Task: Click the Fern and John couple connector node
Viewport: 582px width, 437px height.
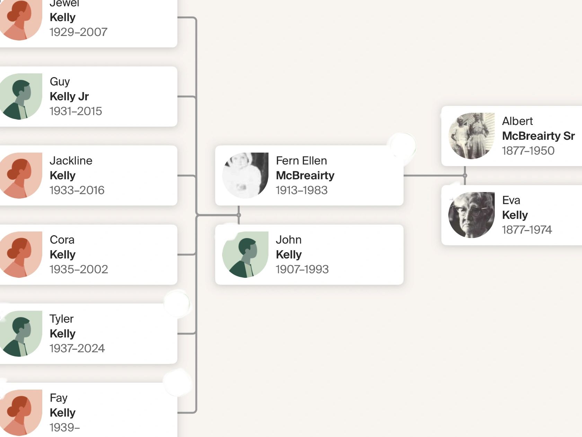Action: click(239, 215)
